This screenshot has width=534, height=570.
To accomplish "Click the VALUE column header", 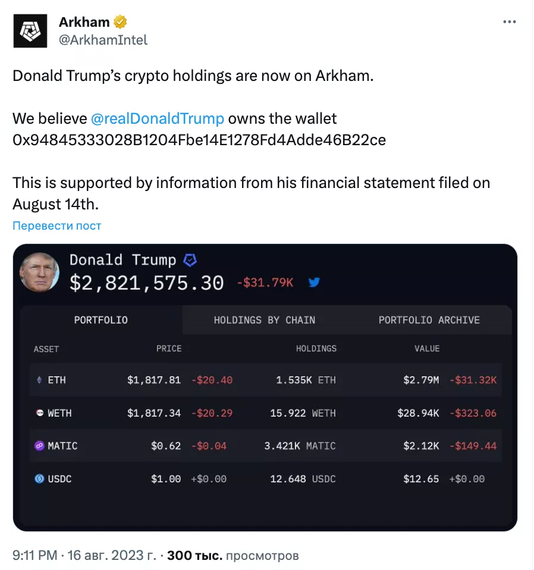I will click(x=426, y=349).
